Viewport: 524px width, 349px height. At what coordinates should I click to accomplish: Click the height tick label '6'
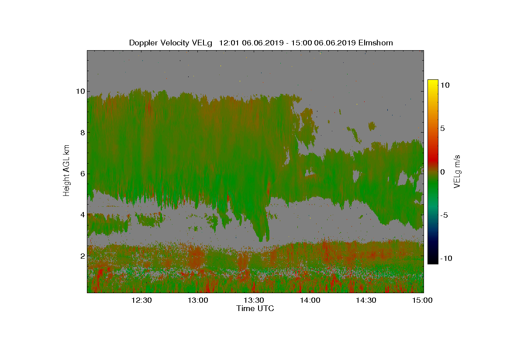pos(82,174)
